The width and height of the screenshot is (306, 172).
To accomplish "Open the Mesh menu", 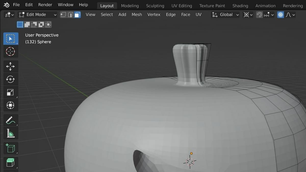I will pyautogui.click(x=137, y=15).
